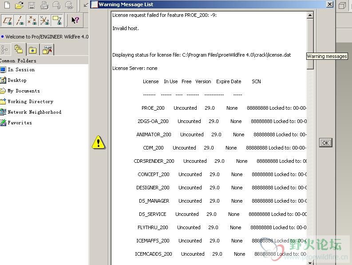This screenshot has width=352, height=265.
Task: Open an existing file using the folder icon
Action: [x=19, y=5]
